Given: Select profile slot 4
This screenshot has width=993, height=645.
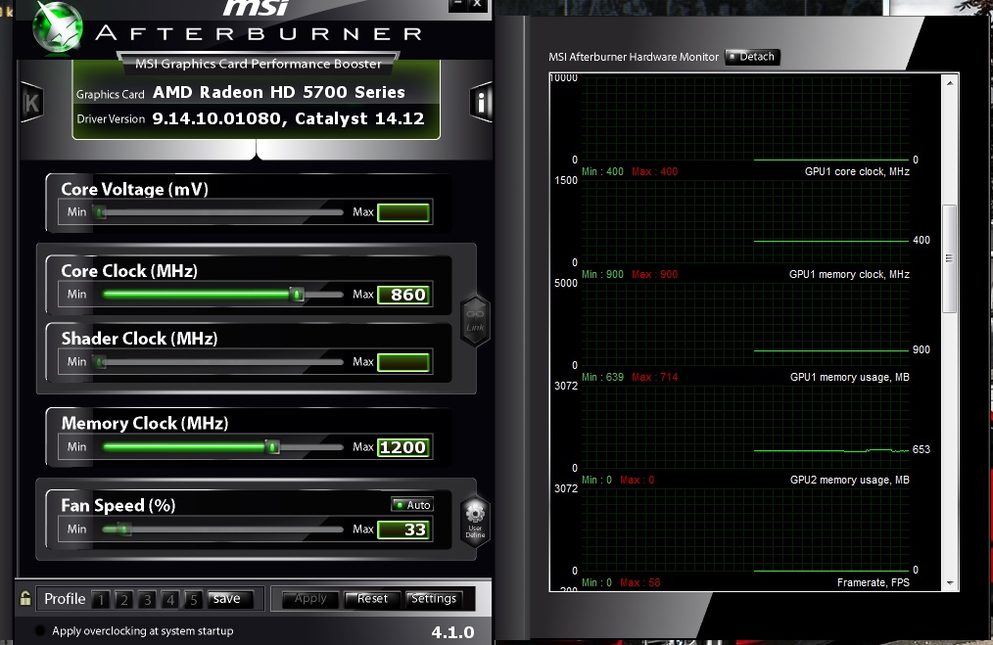Looking at the screenshot, I should [x=170, y=599].
